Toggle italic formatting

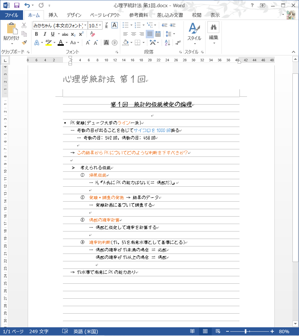click(x=45, y=34)
